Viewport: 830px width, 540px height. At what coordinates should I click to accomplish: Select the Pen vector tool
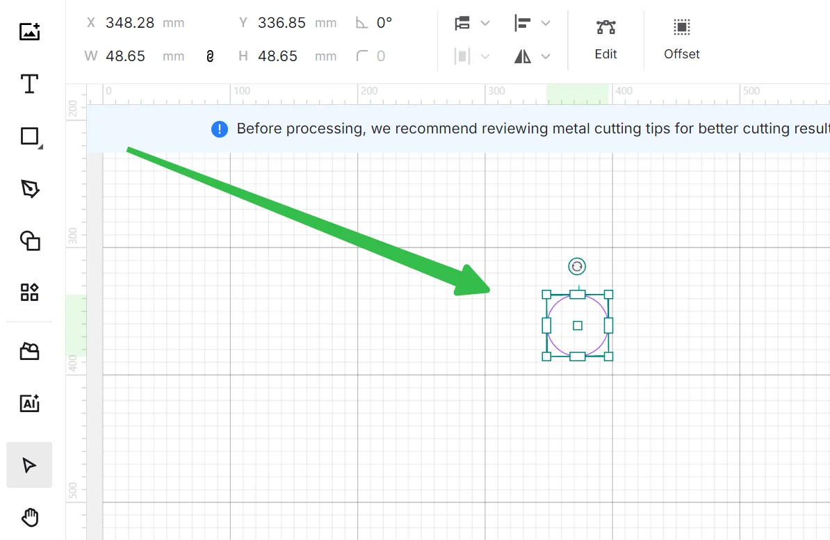pyautogui.click(x=30, y=188)
